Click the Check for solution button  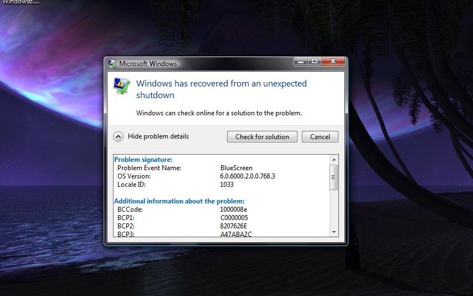(262, 136)
